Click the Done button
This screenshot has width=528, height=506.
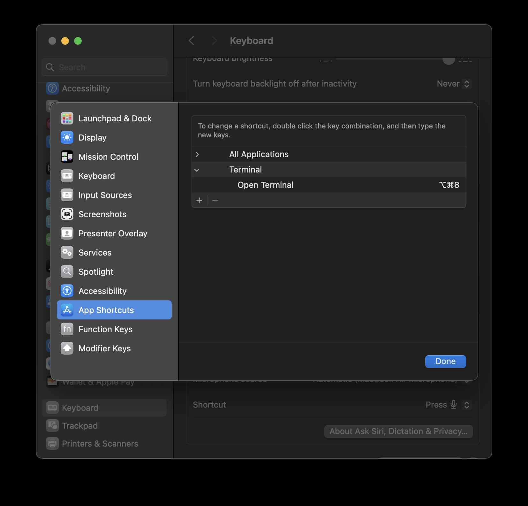(445, 361)
